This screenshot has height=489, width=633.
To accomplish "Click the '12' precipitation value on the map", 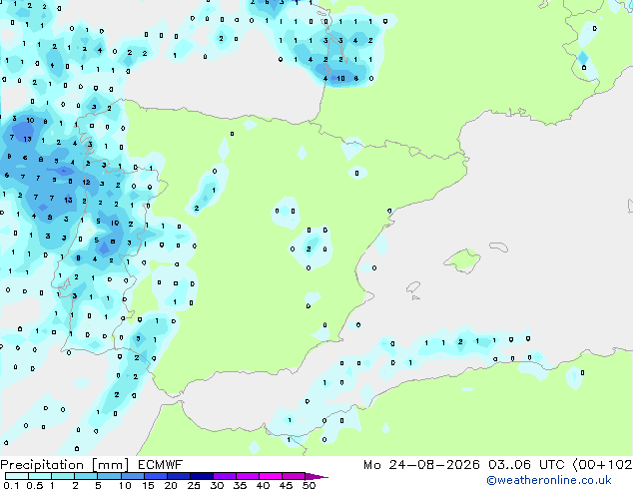I will pyautogui.click(x=86, y=183).
